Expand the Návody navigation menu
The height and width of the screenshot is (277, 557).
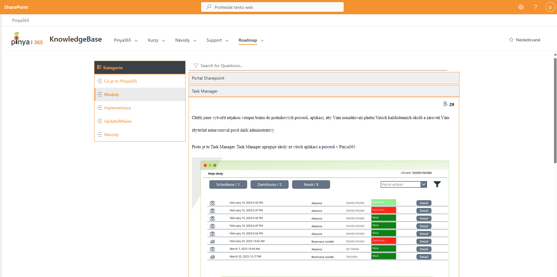pyautogui.click(x=186, y=40)
